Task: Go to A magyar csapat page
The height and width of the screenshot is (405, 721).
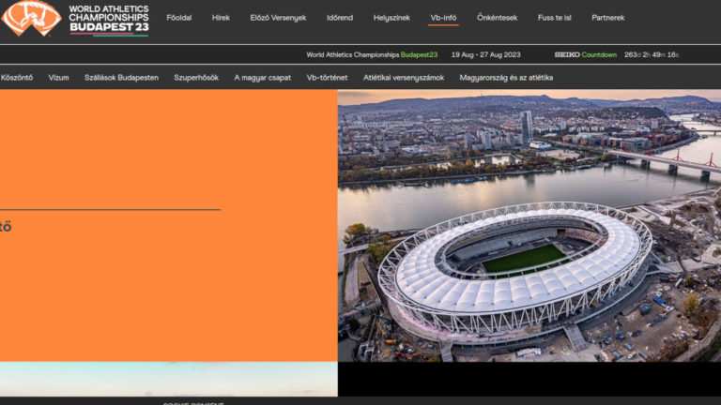Action: click(x=262, y=78)
